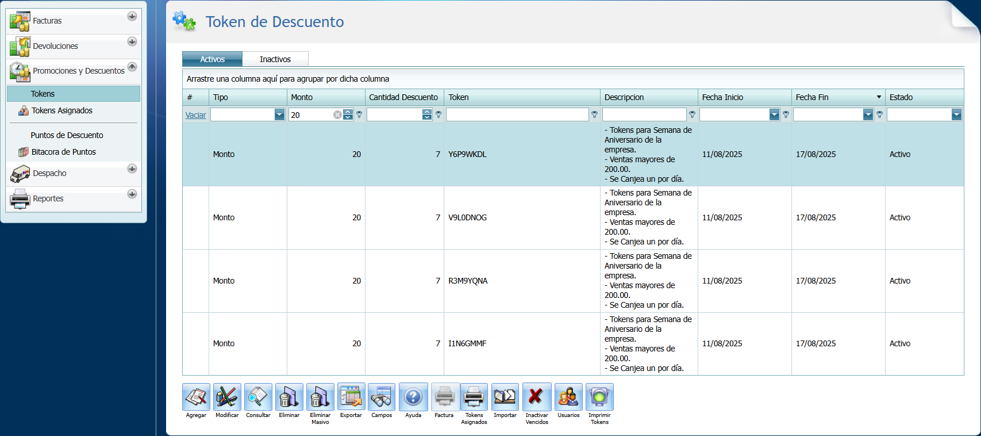Click the Facturas sidebar icon
Viewport: 981px width, 436px height.
coord(20,21)
